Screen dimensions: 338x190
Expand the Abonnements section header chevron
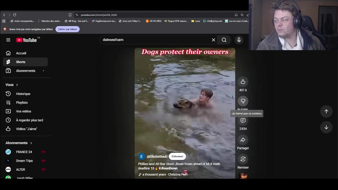(x=31, y=143)
